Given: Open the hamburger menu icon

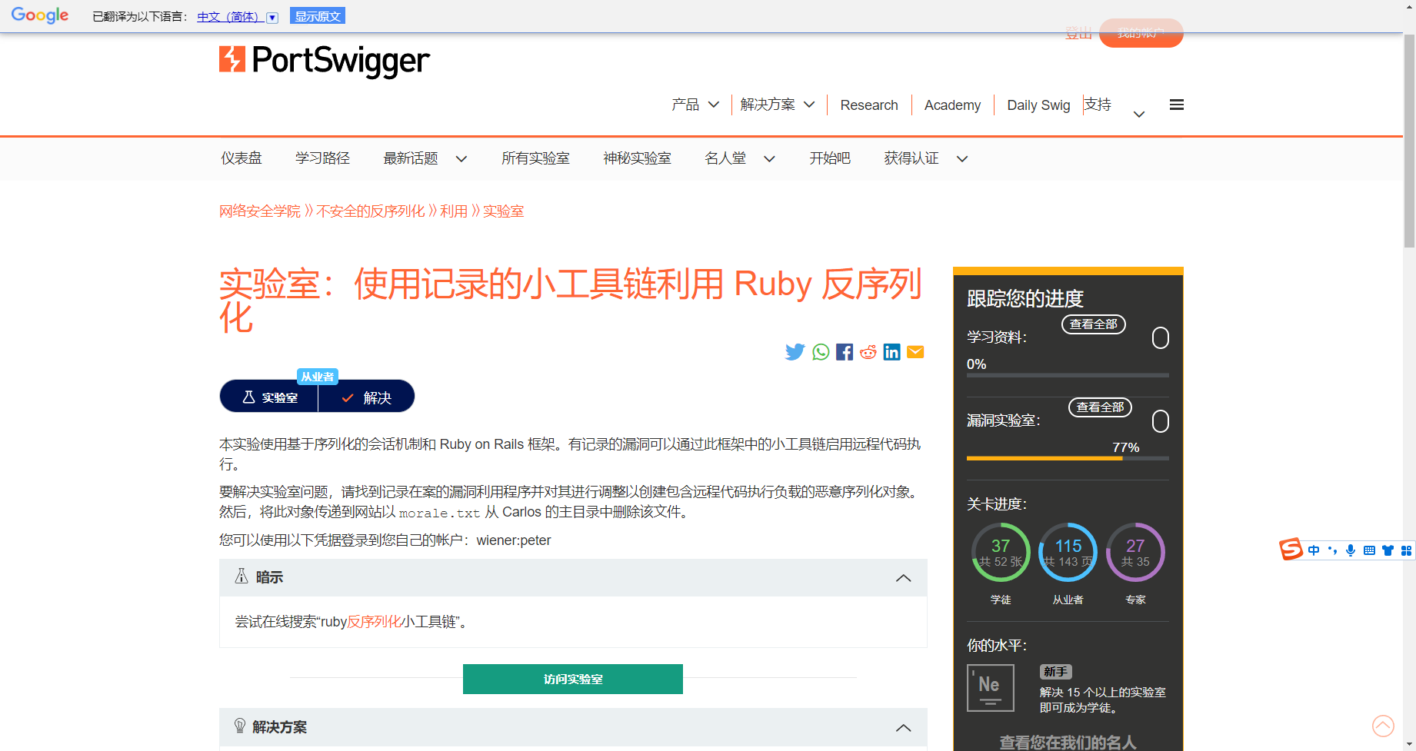Looking at the screenshot, I should [1176, 105].
